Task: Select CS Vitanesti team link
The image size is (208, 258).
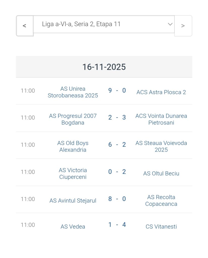Action: tap(161, 227)
